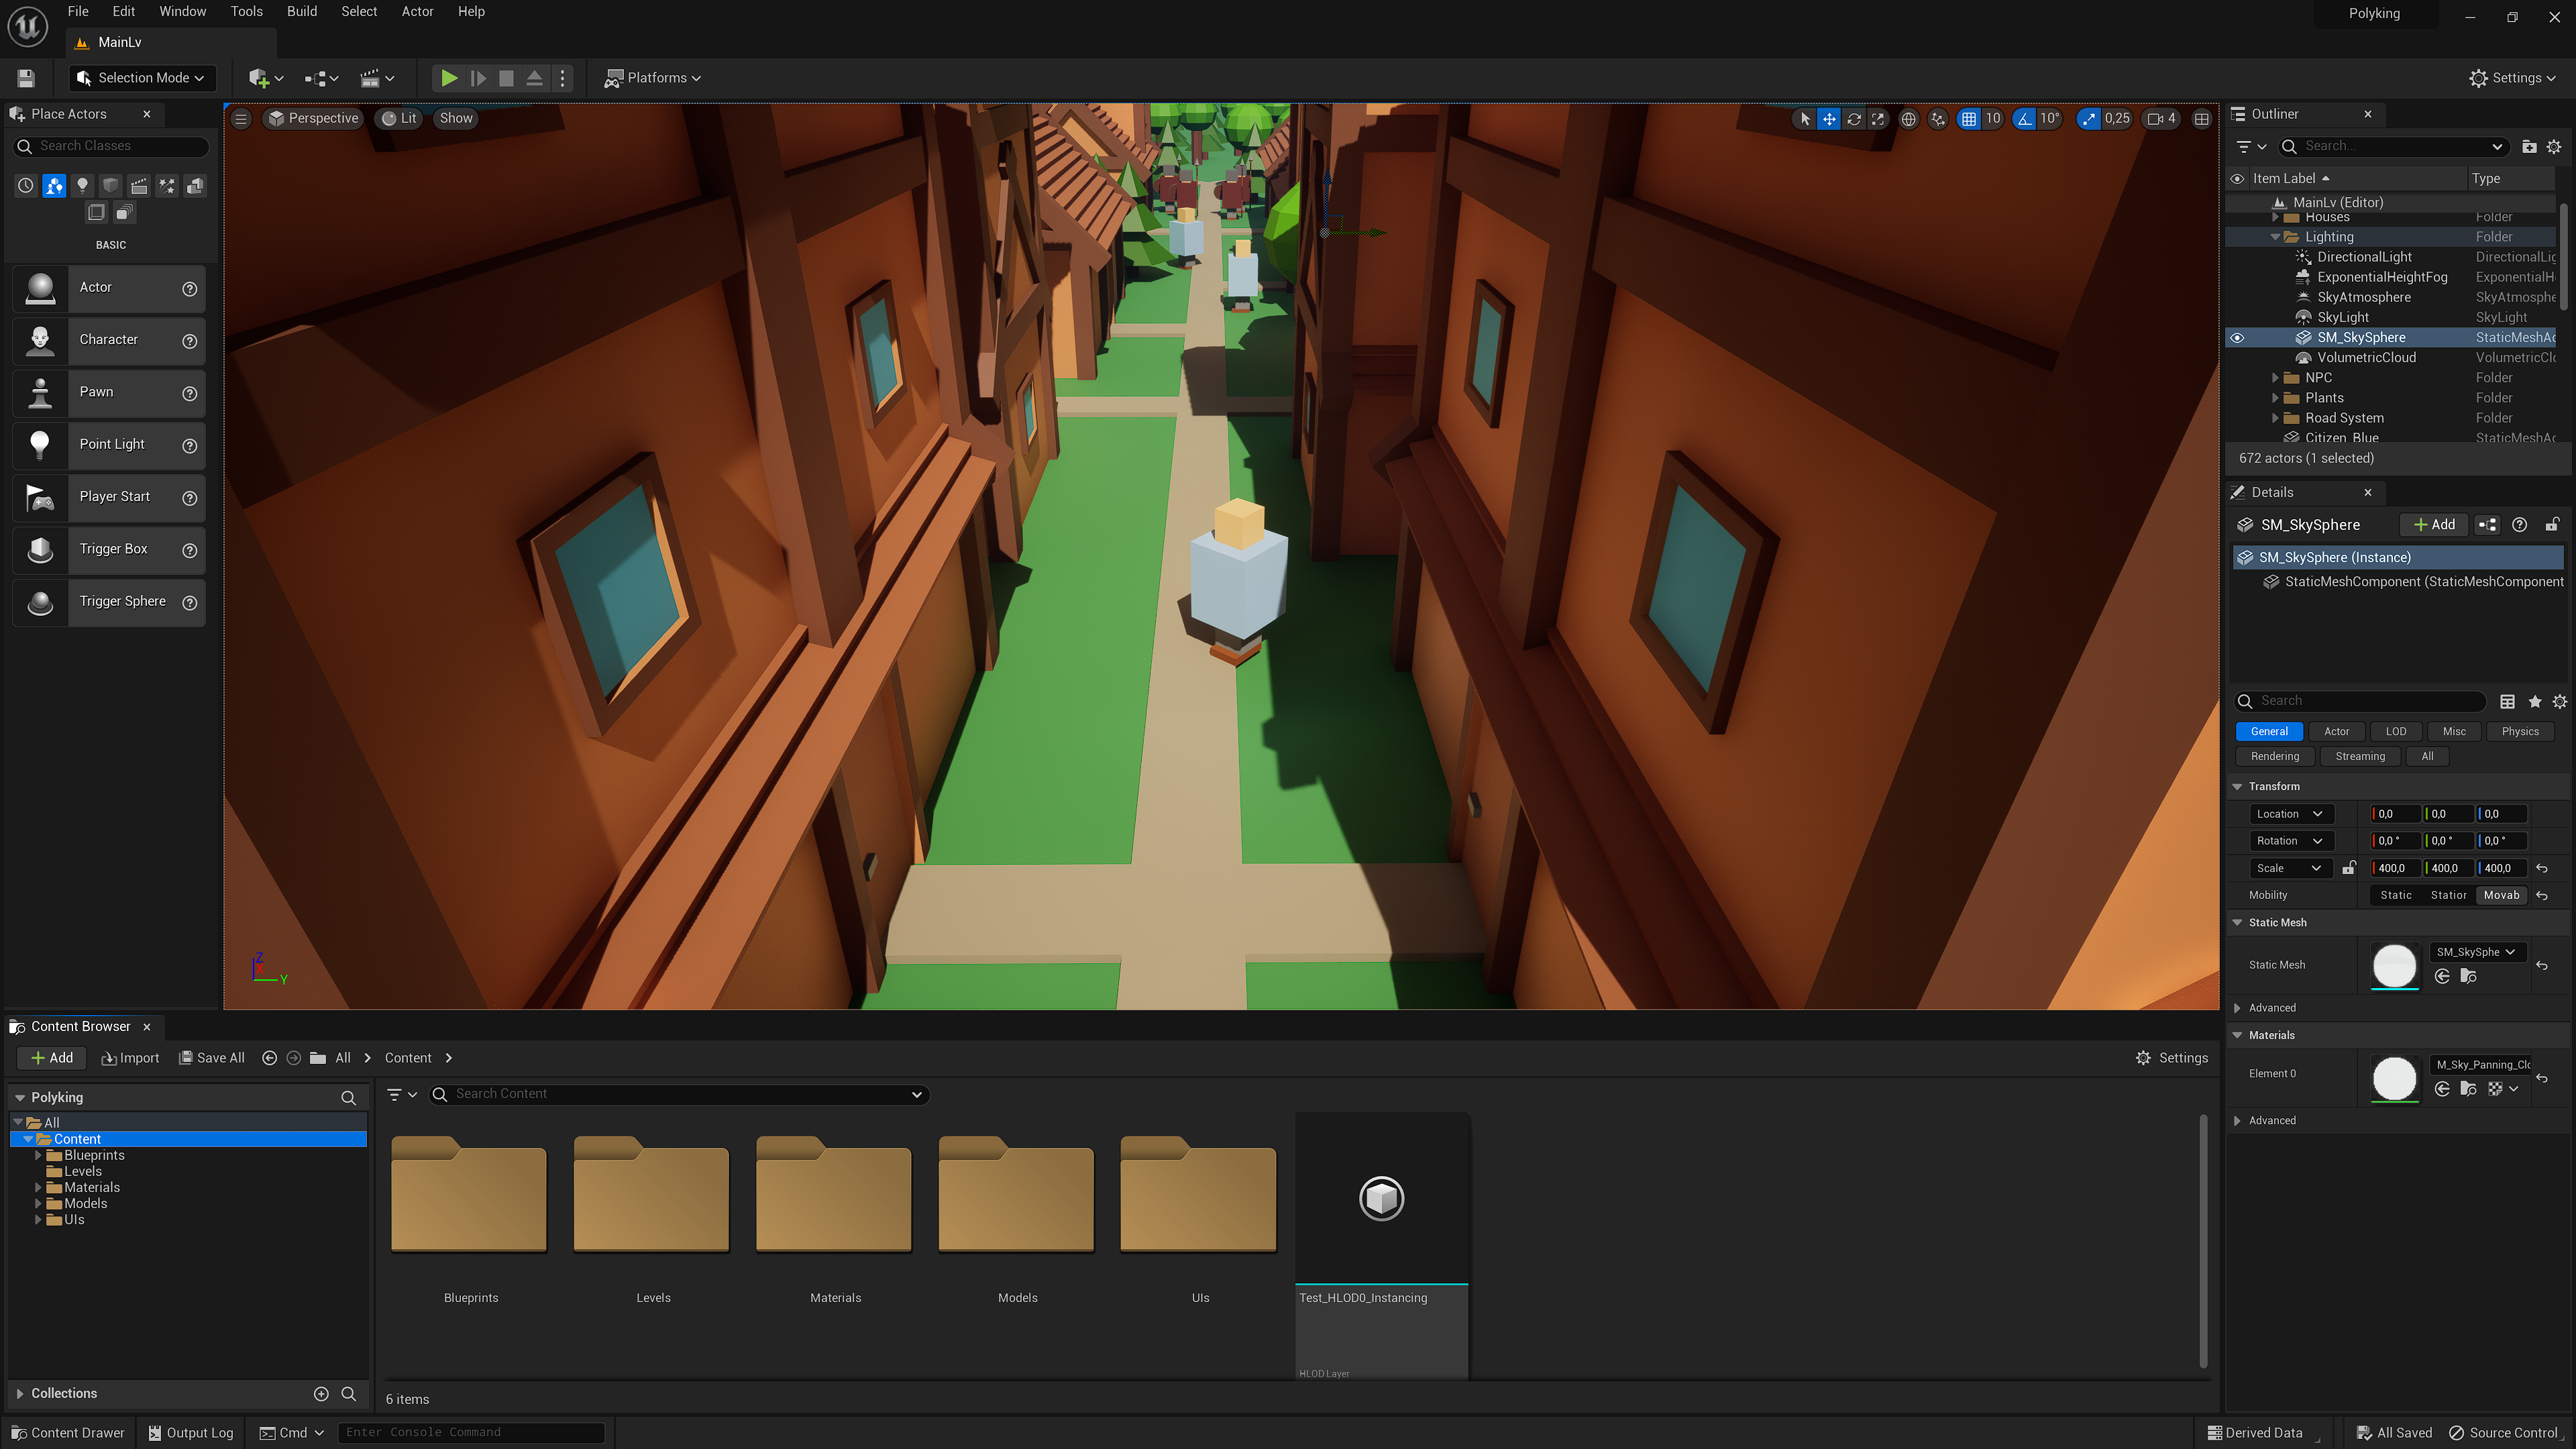Switch to the Physics details filter tab
Viewport: 2576px width, 1449px height.
(x=2519, y=732)
